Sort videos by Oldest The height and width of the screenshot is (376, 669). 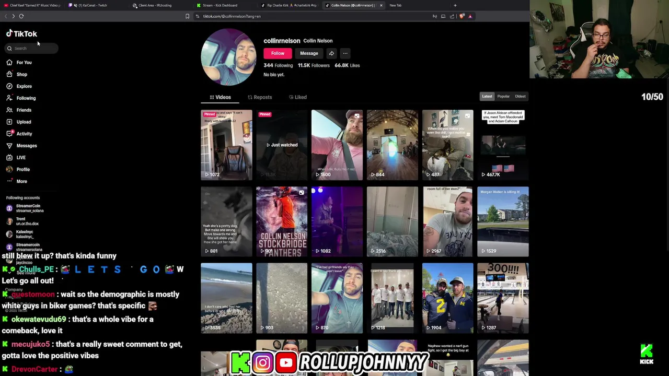(520, 97)
